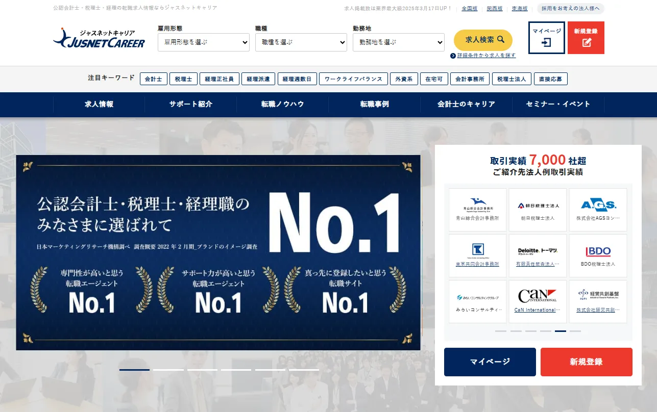Select the 会計士 keyword tag
The height and width of the screenshot is (412, 657).
point(154,79)
